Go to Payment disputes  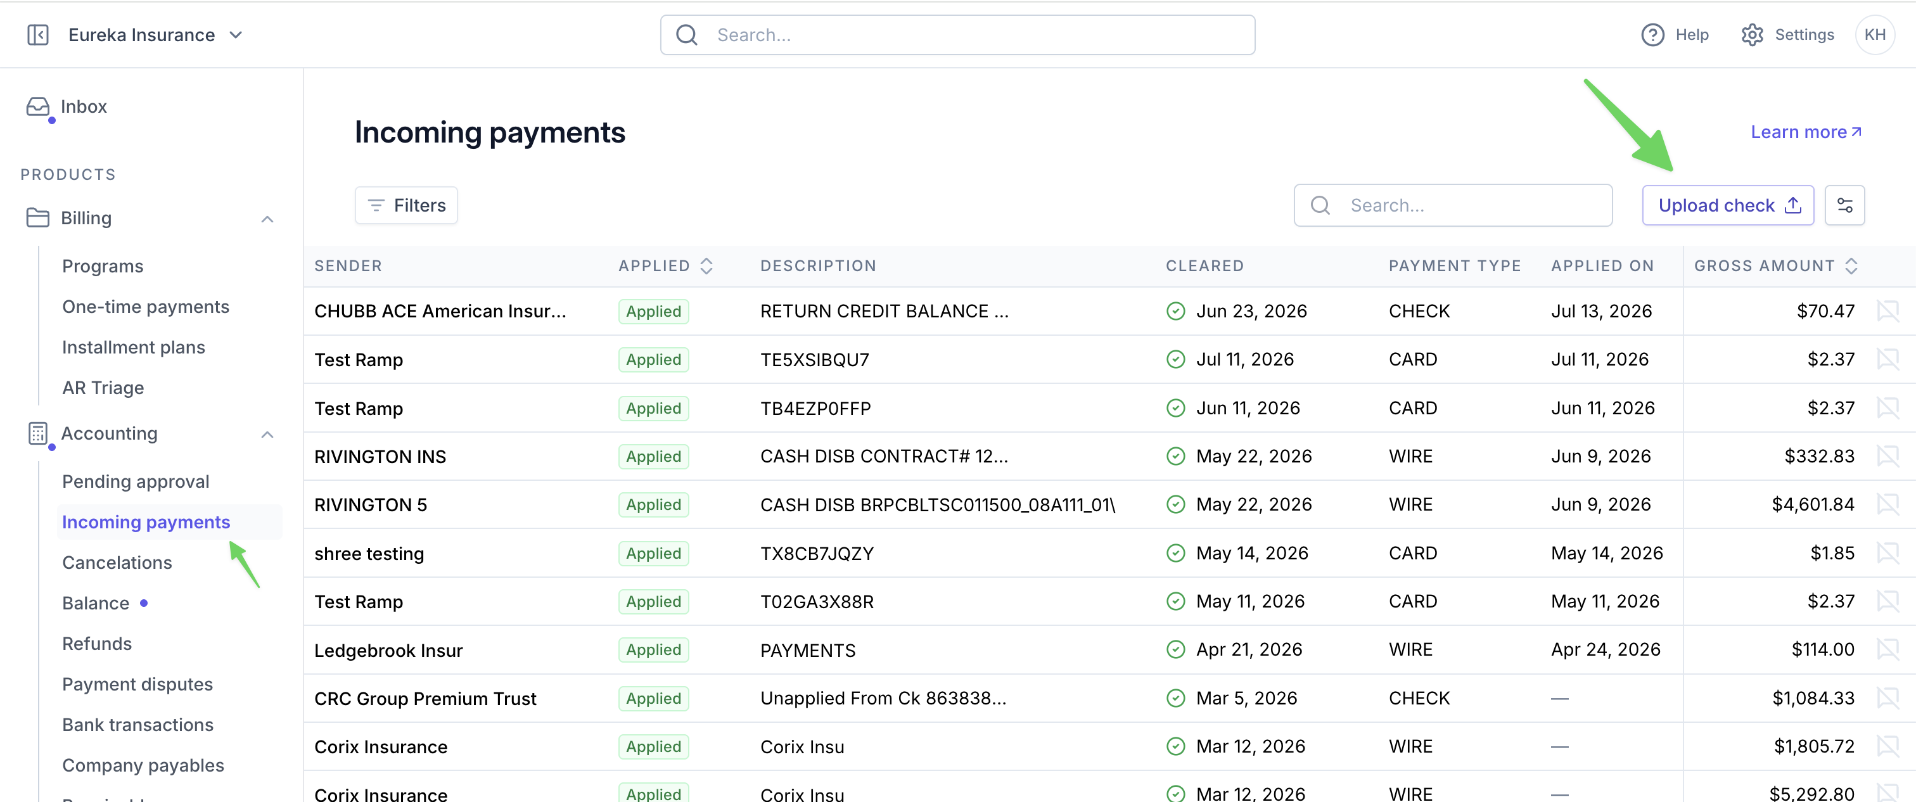pyautogui.click(x=137, y=684)
